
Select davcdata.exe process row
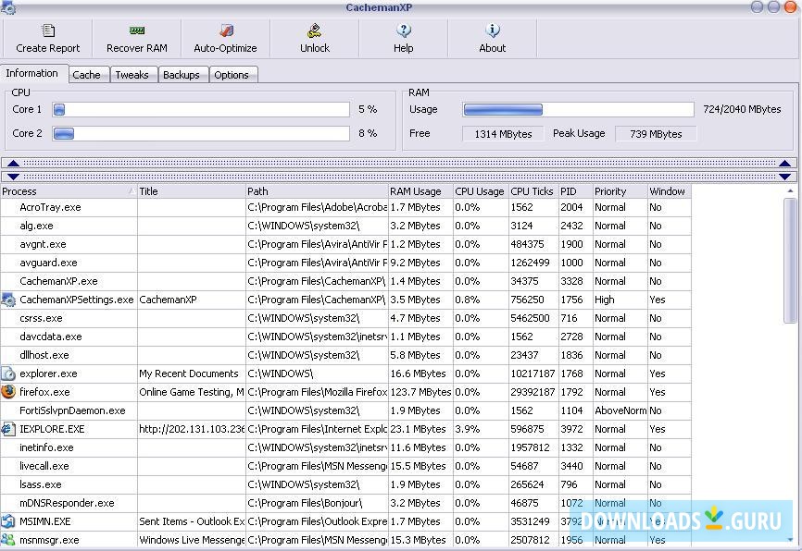pos(345,337)
